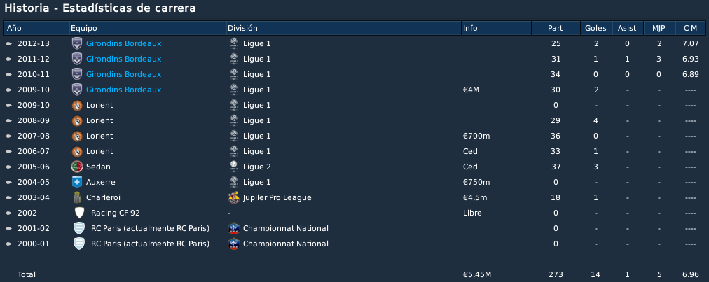Click the Racing CF 92 shield icon
This screenshot has height=282, width=709.
pyautogui.click(x=79, y=213)
